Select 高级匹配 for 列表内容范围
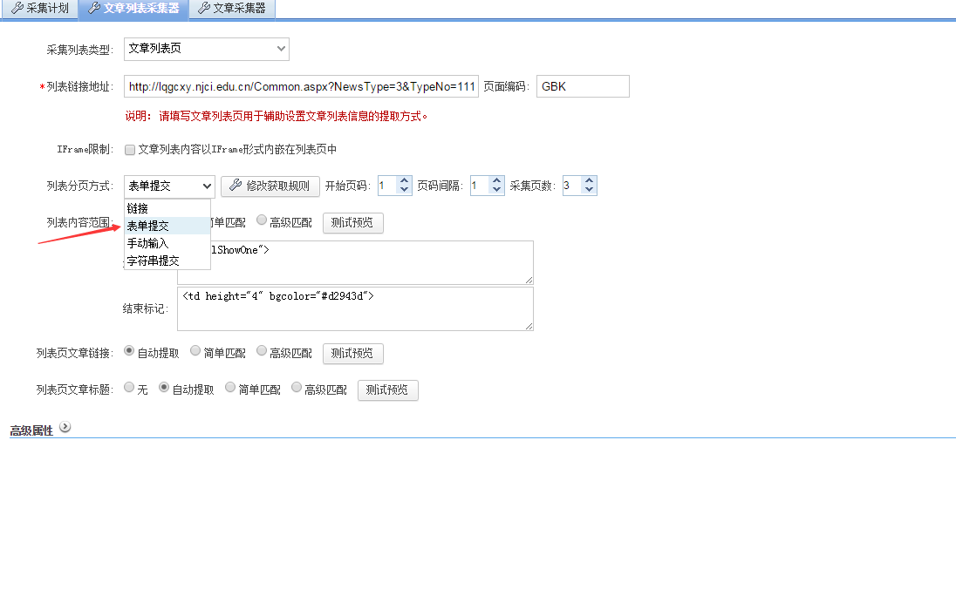Screen dimensions: 956x589 pyautogui.click(x=262, y=221)
